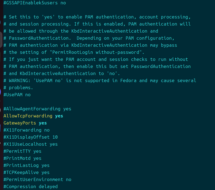Viewport: 215px width, 190px height.
Task: Click the #PermitTTY yes line
Action: [22, 151]
